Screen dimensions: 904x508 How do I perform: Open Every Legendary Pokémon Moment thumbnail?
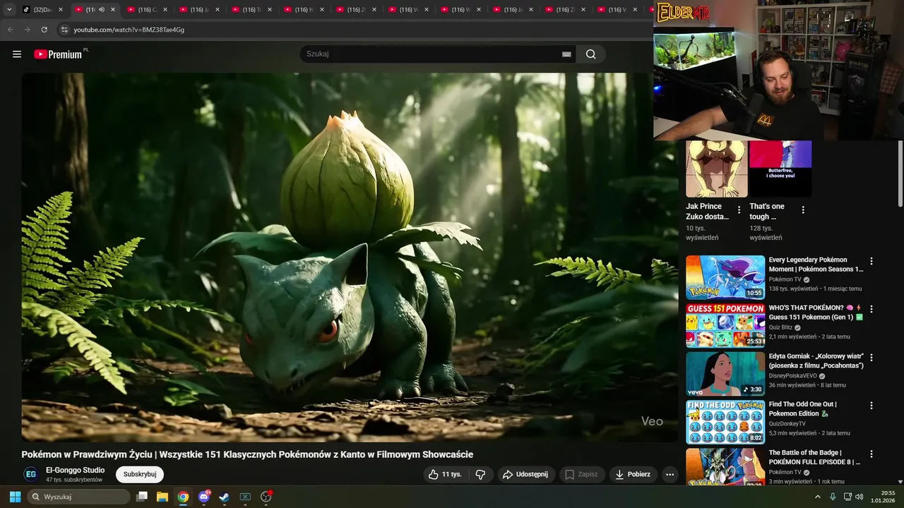pos(725,277)
